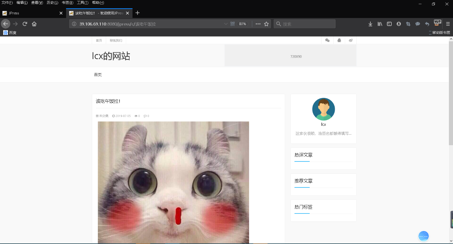
Task: Focus the 搜索 search box
Action: 304,24
